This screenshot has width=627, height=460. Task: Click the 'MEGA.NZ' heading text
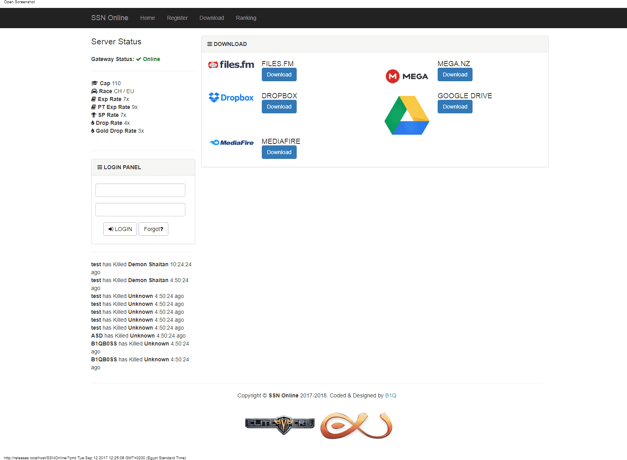[454, 64]
